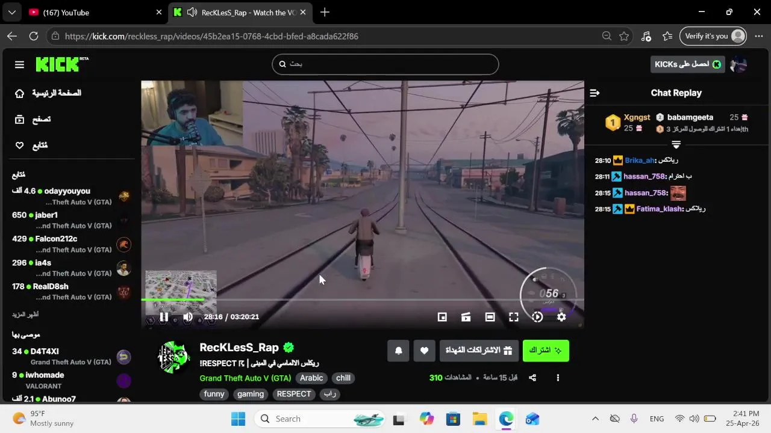Viewport: 771px width, 433px height.
Task: Open iwhomade recommended channel
Action: 71,380
